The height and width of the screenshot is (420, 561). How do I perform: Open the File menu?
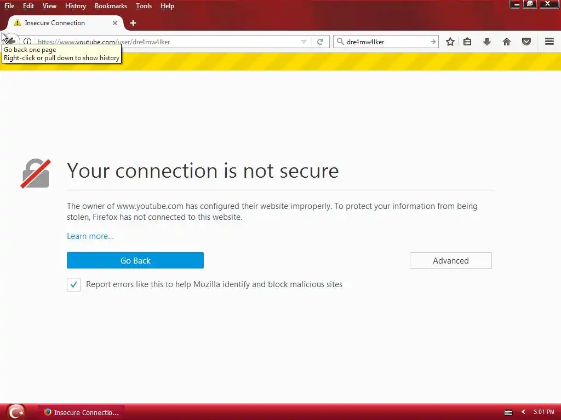pyautogui.click(x=9, y=6)
